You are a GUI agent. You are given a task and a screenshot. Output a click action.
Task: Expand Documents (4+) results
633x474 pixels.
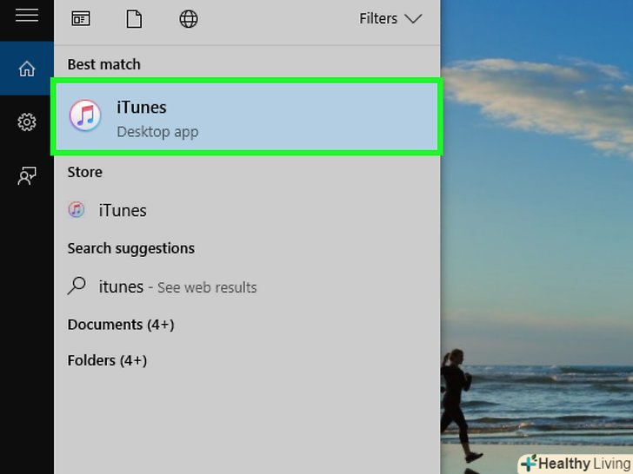[121, 325]
